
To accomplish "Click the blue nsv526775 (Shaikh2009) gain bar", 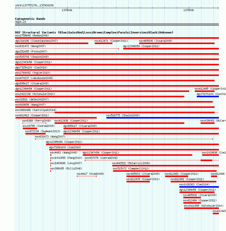I will [x=163, y=118].
